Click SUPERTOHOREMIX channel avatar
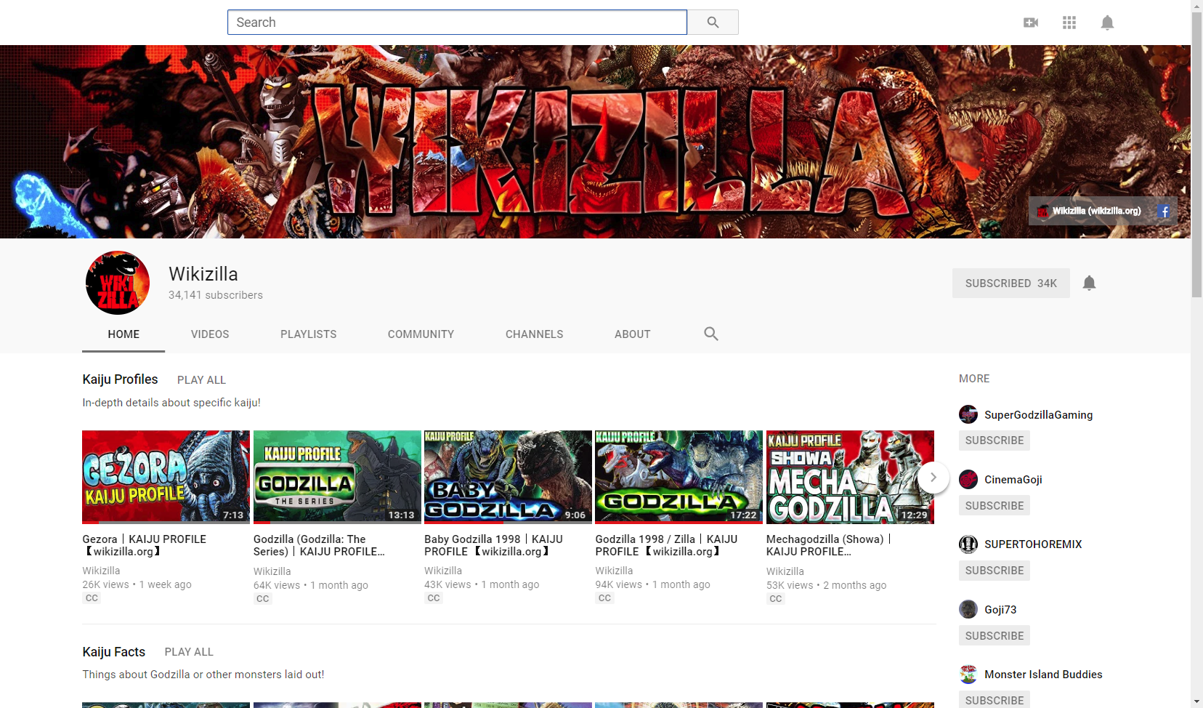Image resolution: width=1203 pixels, height=708 pixels. coord(968,544)
